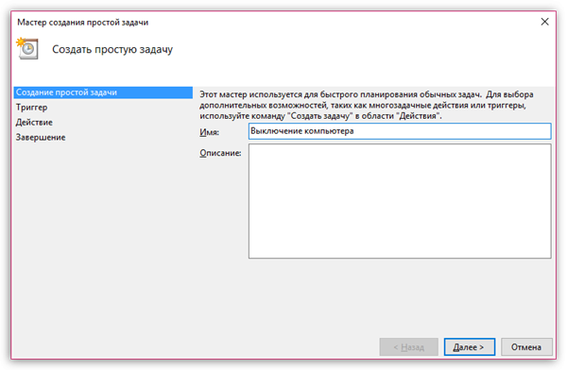Click the 'Имя:' field label
Image resolution: width=567 pixels, height=370 pixels.
tap(210, 132)
